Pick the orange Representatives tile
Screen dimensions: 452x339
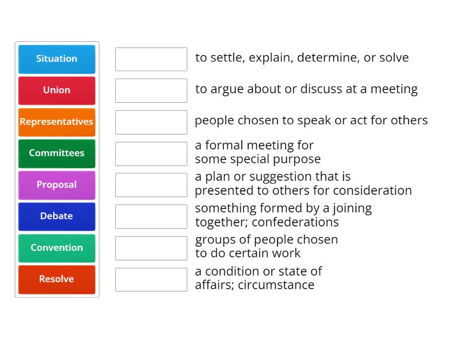point(56,122)
